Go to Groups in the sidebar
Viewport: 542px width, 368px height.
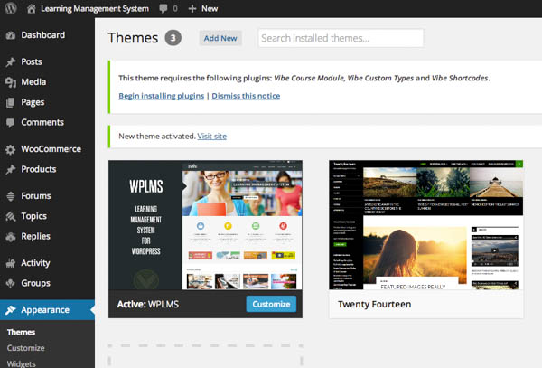pyautogui.click(x=36, y=283)
